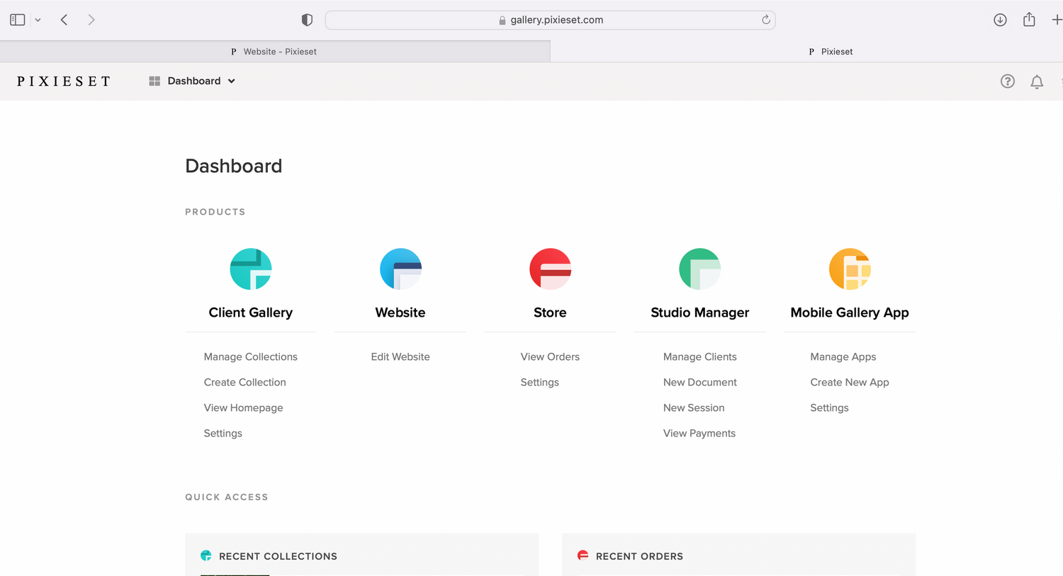Open notifications bell icon

[x=1037, y=81]
